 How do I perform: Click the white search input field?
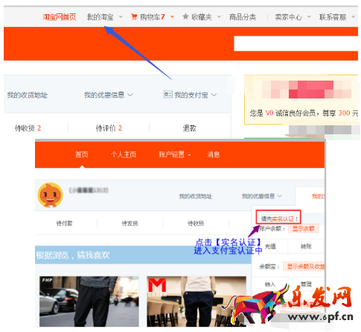[295, 43]
